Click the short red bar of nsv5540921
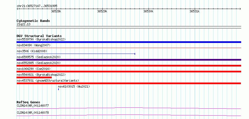 (34, 77)
